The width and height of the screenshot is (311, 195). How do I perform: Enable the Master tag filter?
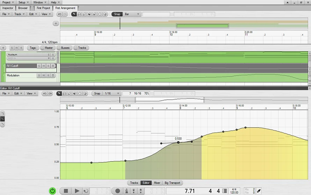(x=47, y=48)
